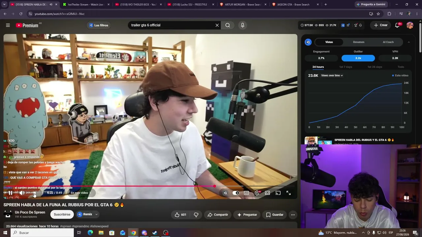Click the small vidIQ bell icon in stats bar
The width and height of the screenshot is (422, 237).
coord(360,25)
